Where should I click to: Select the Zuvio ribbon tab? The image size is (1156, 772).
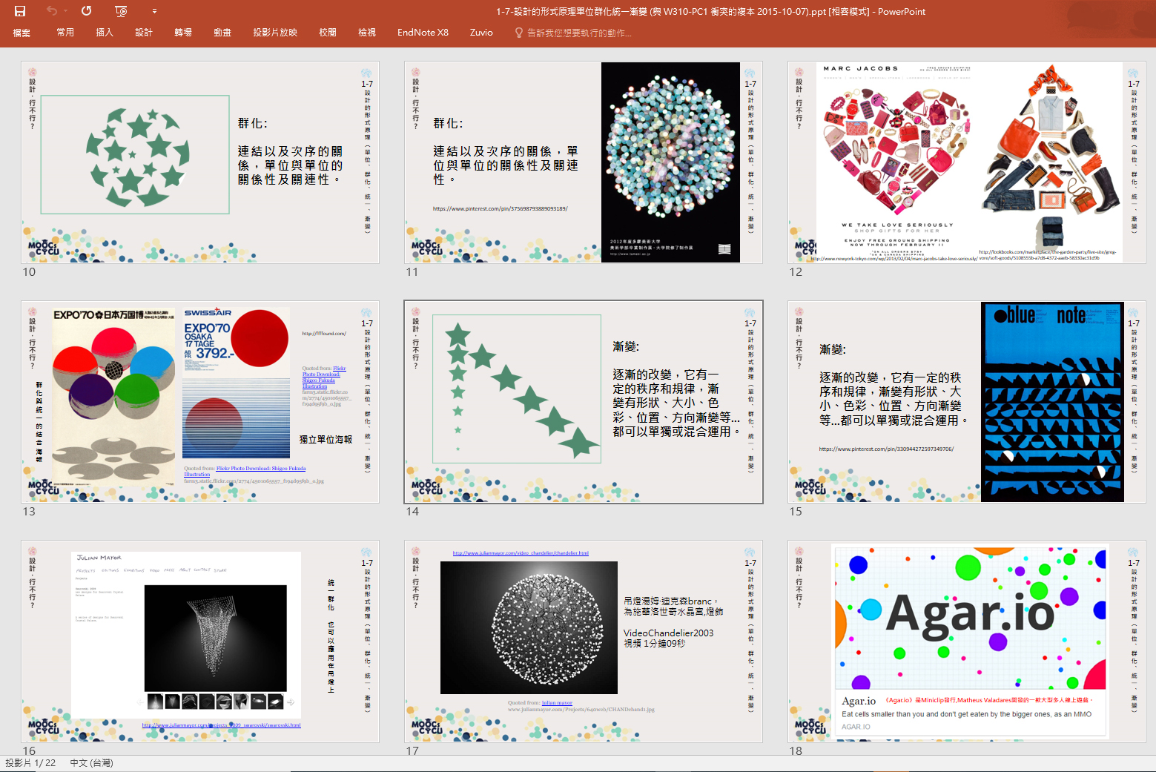point(481,33)
